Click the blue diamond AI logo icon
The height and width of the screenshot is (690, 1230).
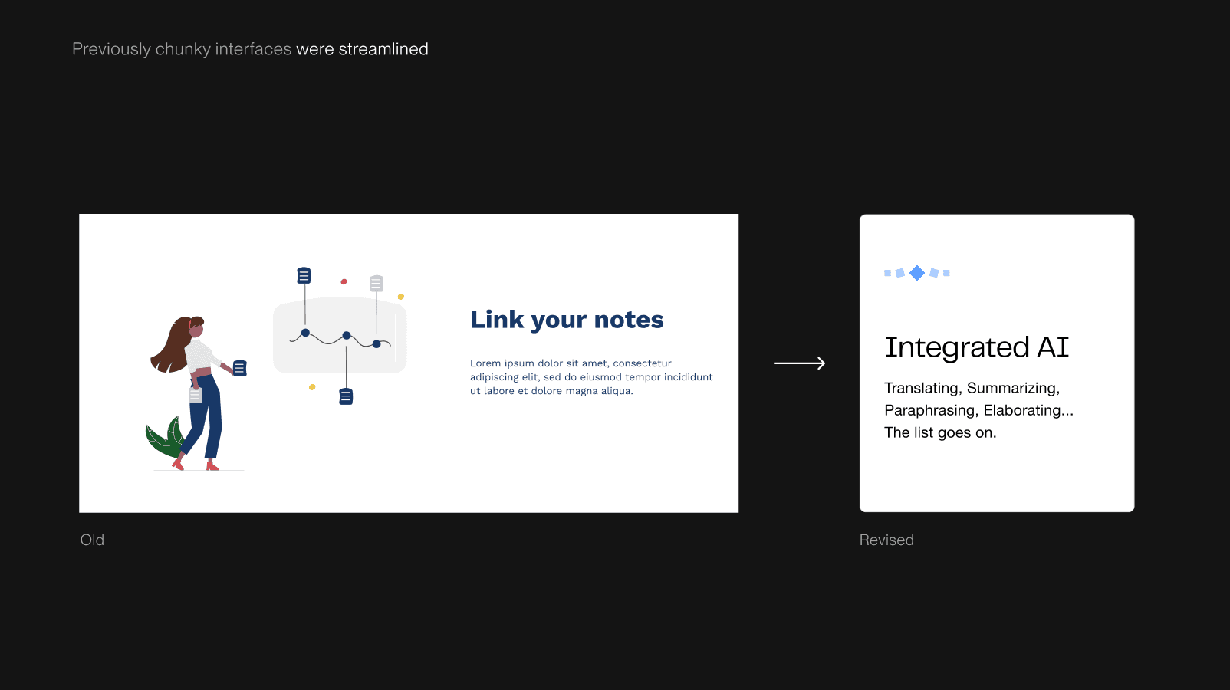[917, 273]
